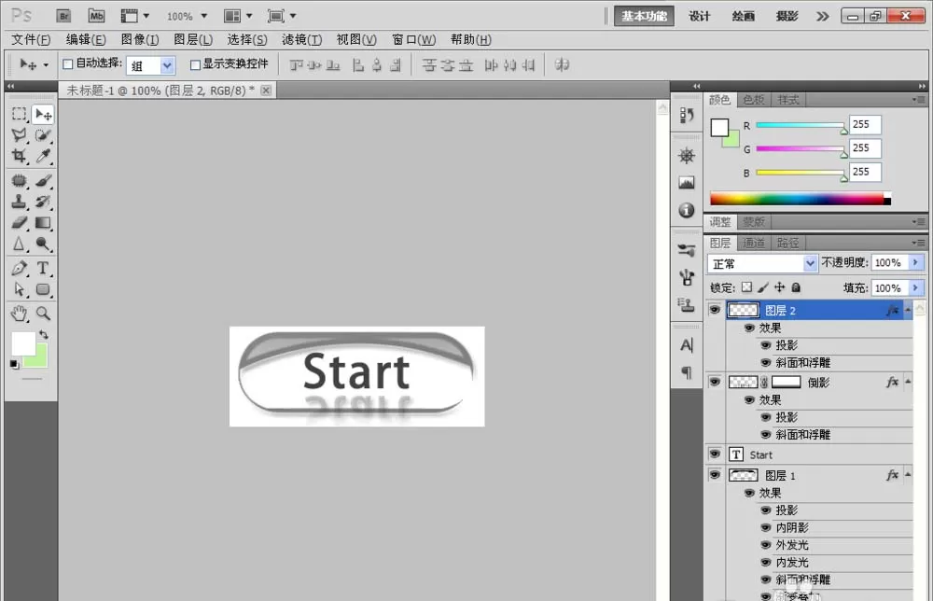This screenshot has width=933, height=601.
Task: Select the Crop tool
Action: coord(19,157)
